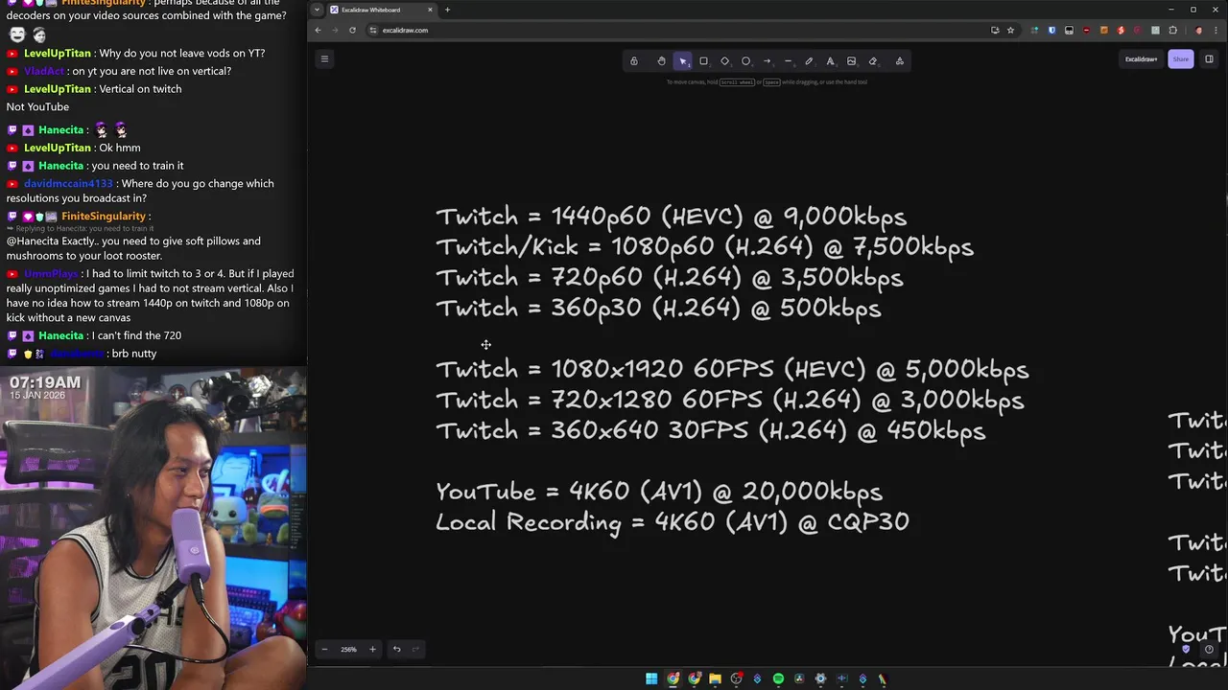Open OBS from the taskbar

736,678
